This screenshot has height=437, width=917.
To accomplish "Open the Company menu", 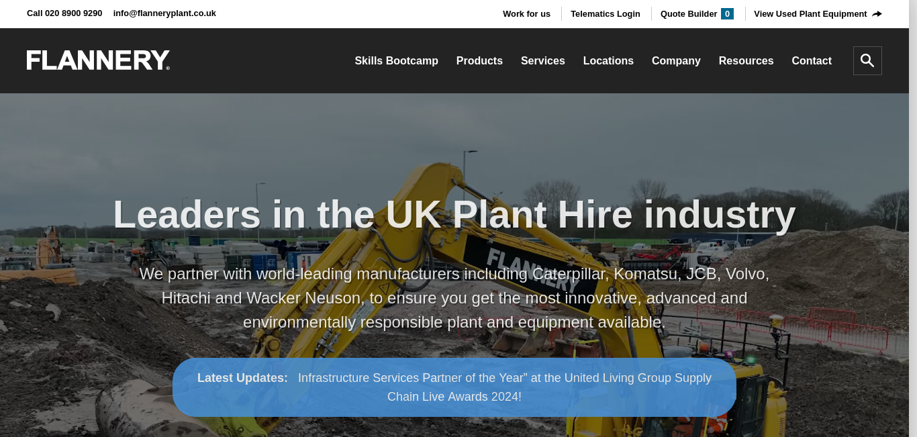I will [676, 61].
